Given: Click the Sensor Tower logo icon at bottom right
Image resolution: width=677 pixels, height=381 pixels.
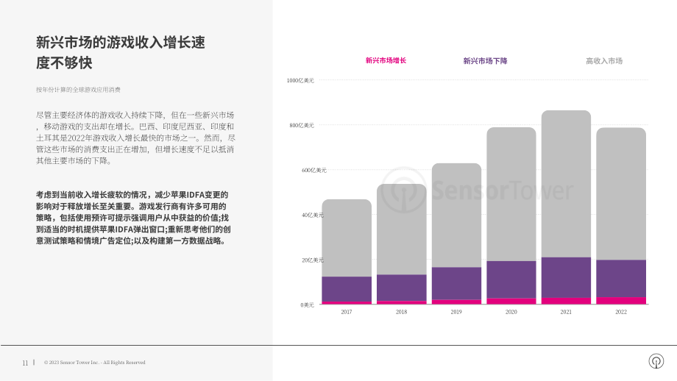Looking at the screenshot, I should click(x=656, y=361).
